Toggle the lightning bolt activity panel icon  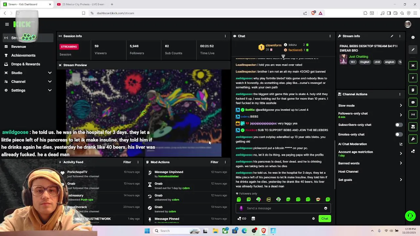pos(413,78)
